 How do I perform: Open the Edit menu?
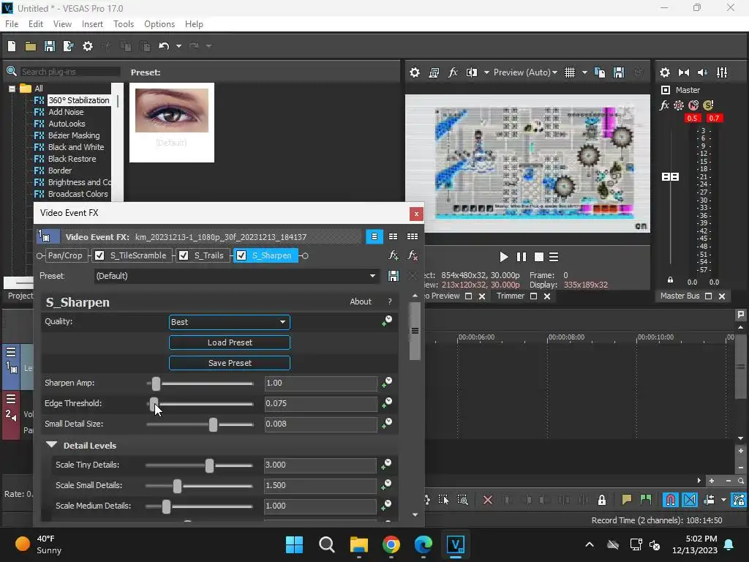click(36, 24)
